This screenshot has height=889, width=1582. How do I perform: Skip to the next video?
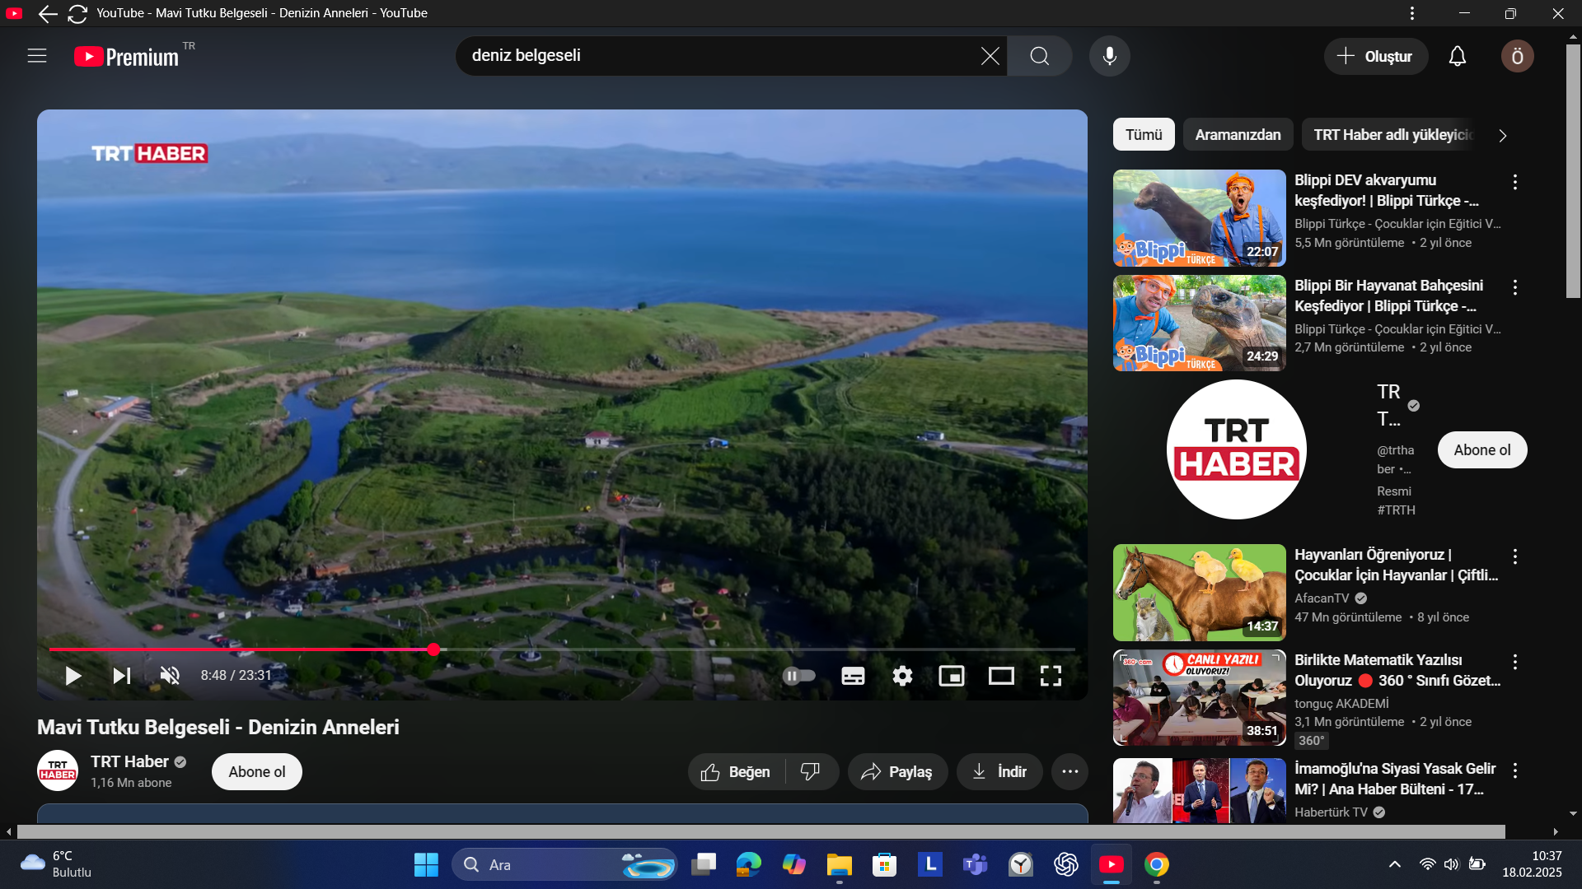point(122,676)
